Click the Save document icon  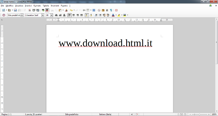click(x=16, y=10)
